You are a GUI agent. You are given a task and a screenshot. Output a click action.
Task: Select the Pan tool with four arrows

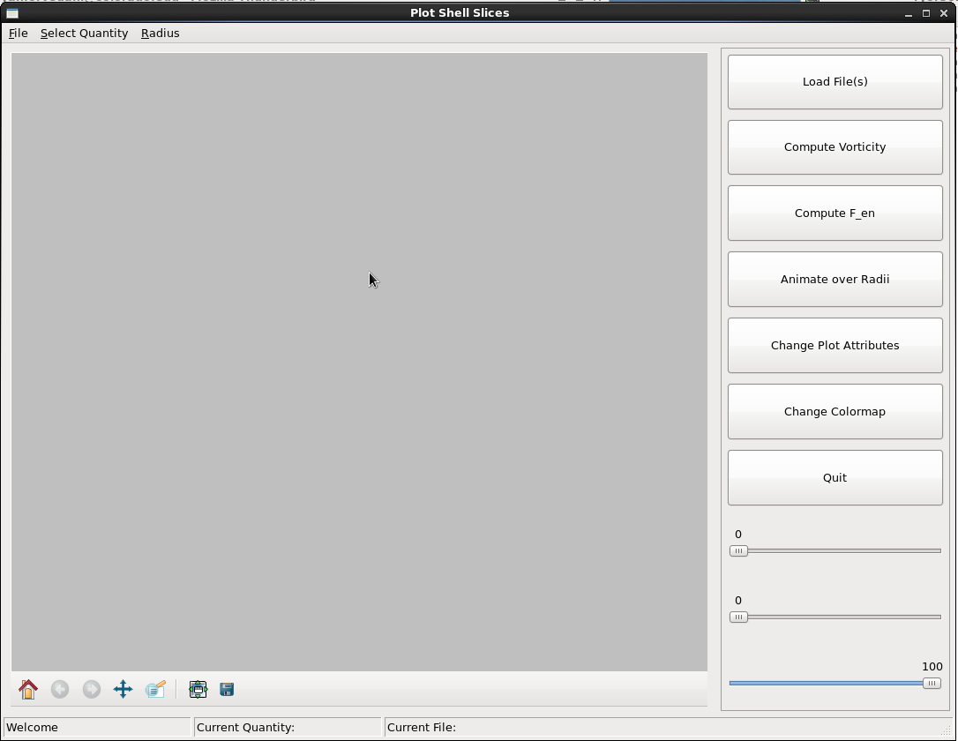pyautogui.click(x=123, y=689)
